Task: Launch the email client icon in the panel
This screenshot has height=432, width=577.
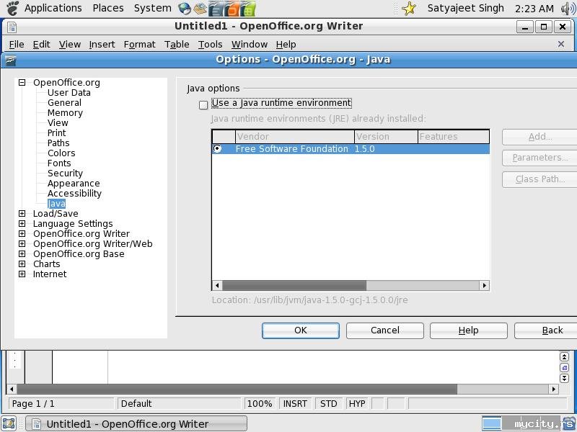Action: [x=200, y=9]
